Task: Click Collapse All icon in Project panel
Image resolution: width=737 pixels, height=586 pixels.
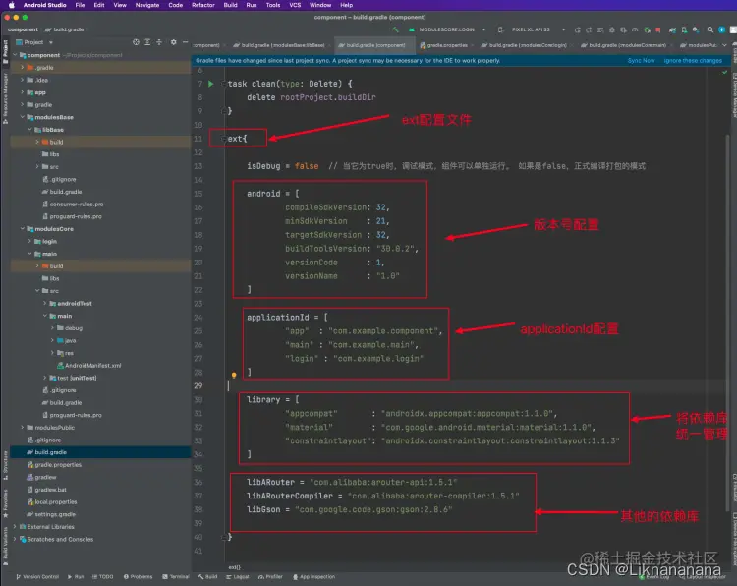Action: click(x=159, y=42)
